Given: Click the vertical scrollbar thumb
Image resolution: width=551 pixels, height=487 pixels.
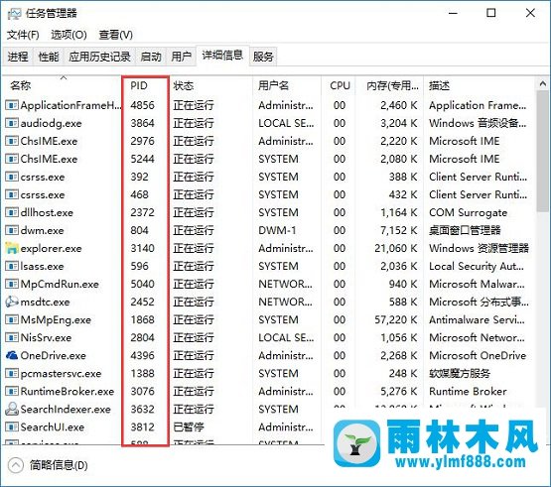Looking at the screenshot, I should pos(543,152).
